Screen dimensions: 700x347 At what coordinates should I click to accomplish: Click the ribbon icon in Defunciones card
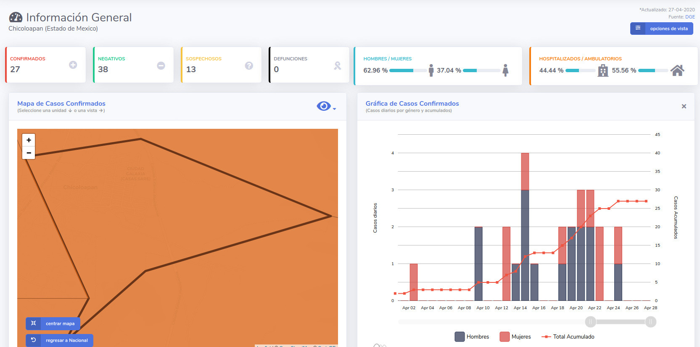pos(337,65)
